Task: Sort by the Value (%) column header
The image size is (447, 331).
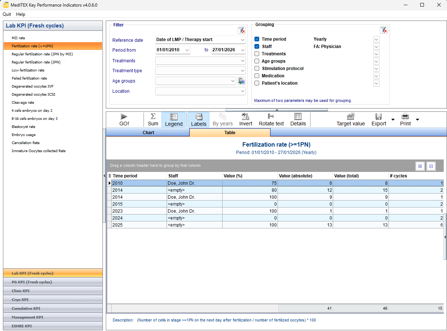Action: [250, 176]
